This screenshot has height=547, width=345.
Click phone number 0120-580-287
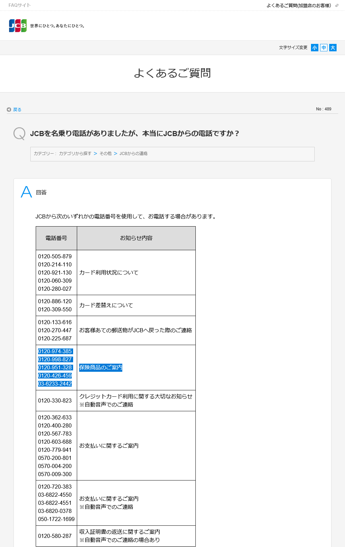tap(55, 536)
